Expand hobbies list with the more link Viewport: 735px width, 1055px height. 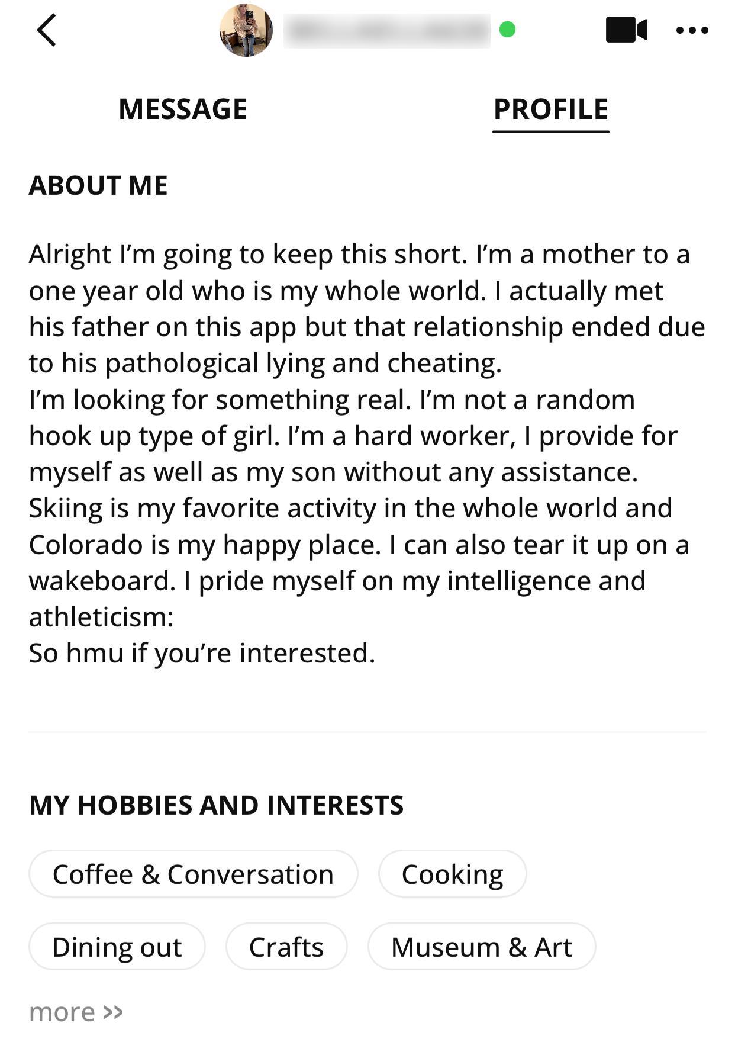point(62,1012)
